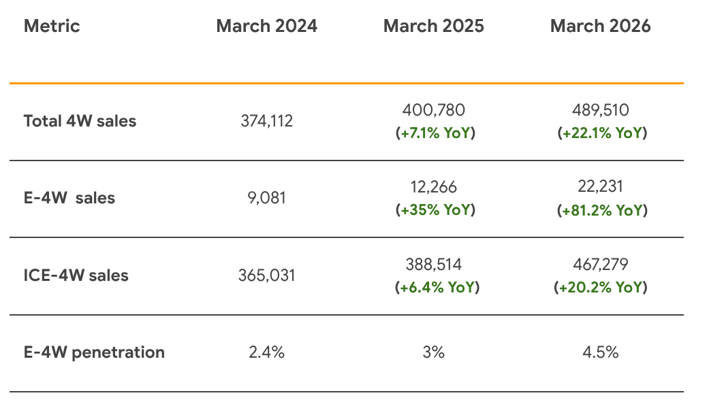Click the 489,510 total sales figure
The height and width of the screenshot is (404, 707).
(x=601, y=110)
